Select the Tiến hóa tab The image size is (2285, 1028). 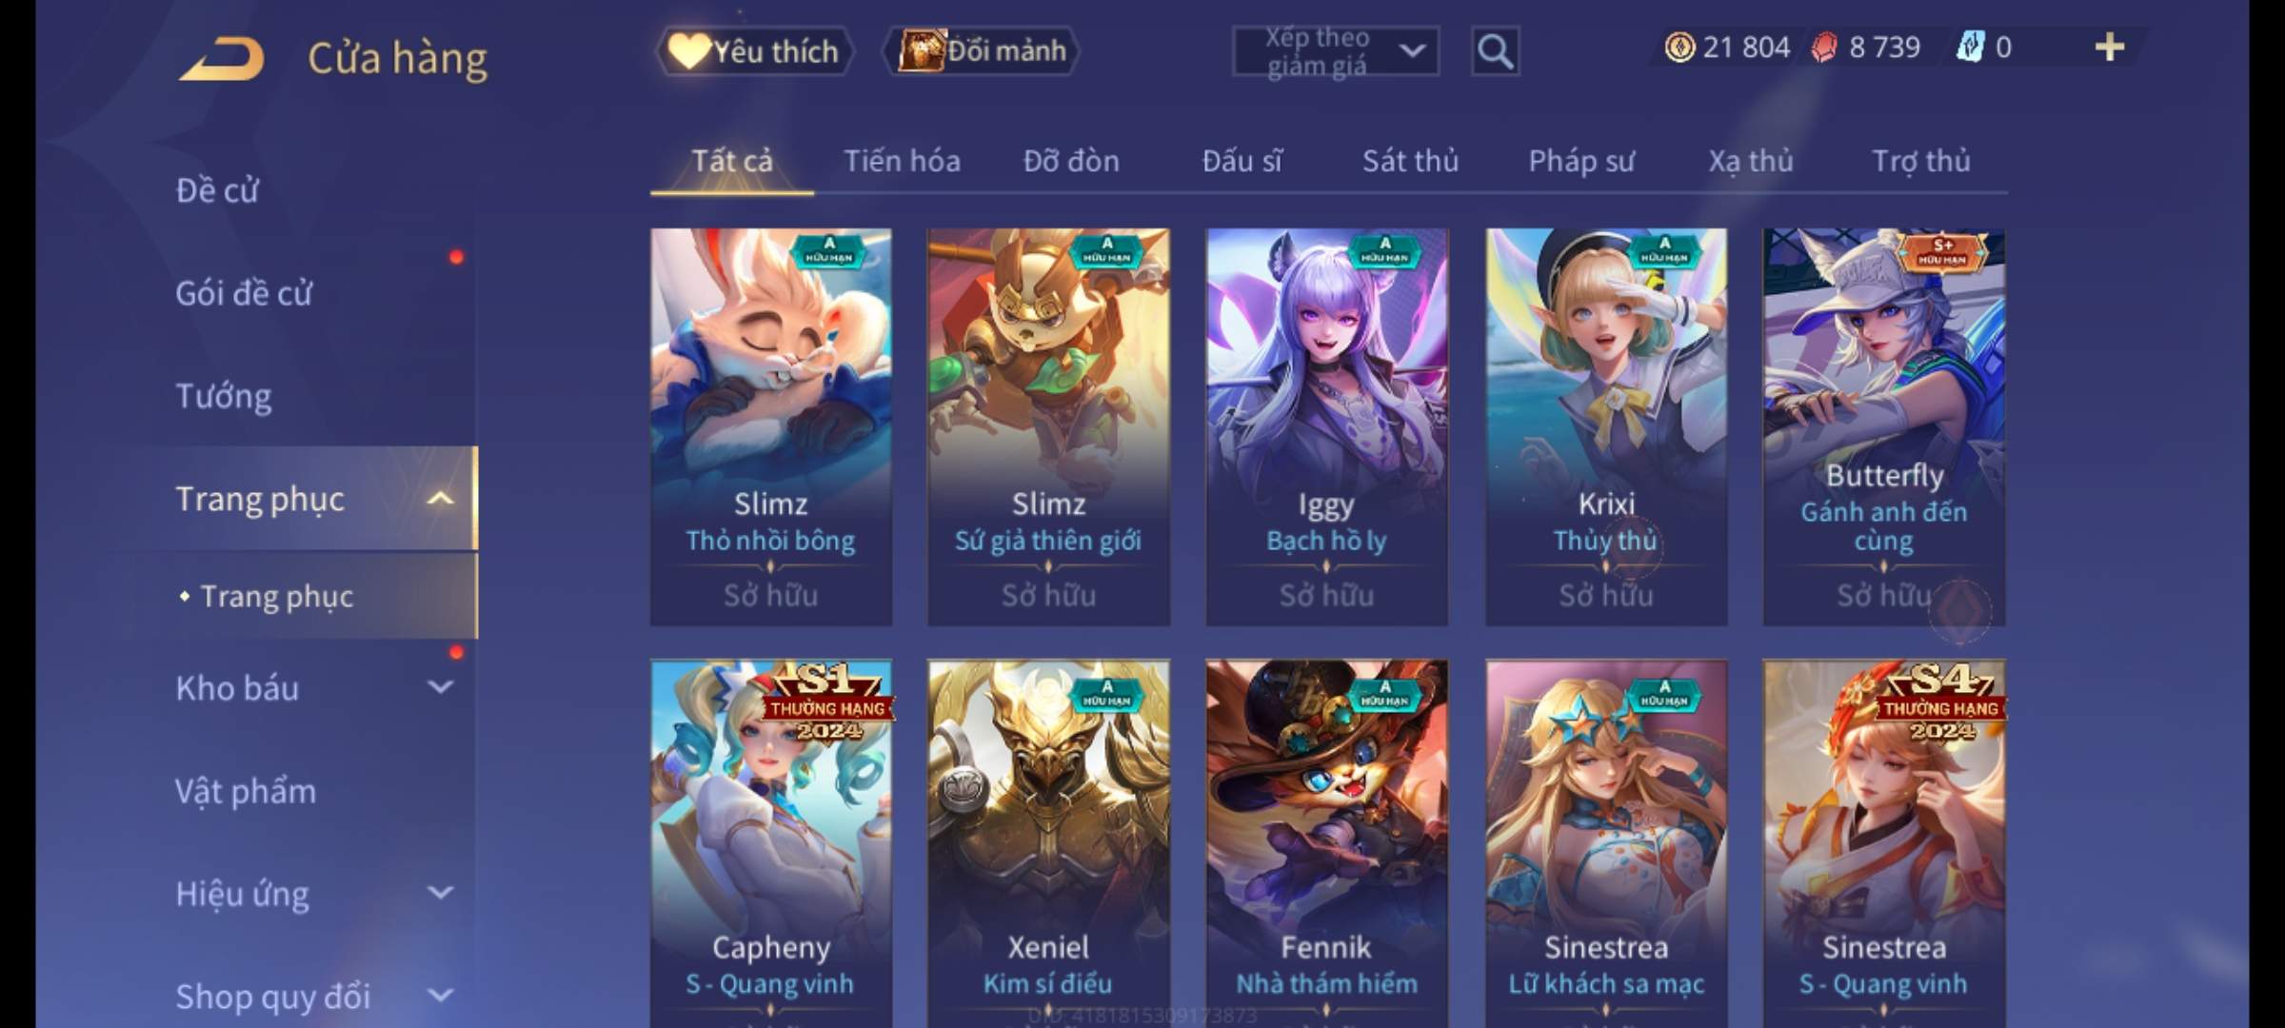(x=902, y=161)
